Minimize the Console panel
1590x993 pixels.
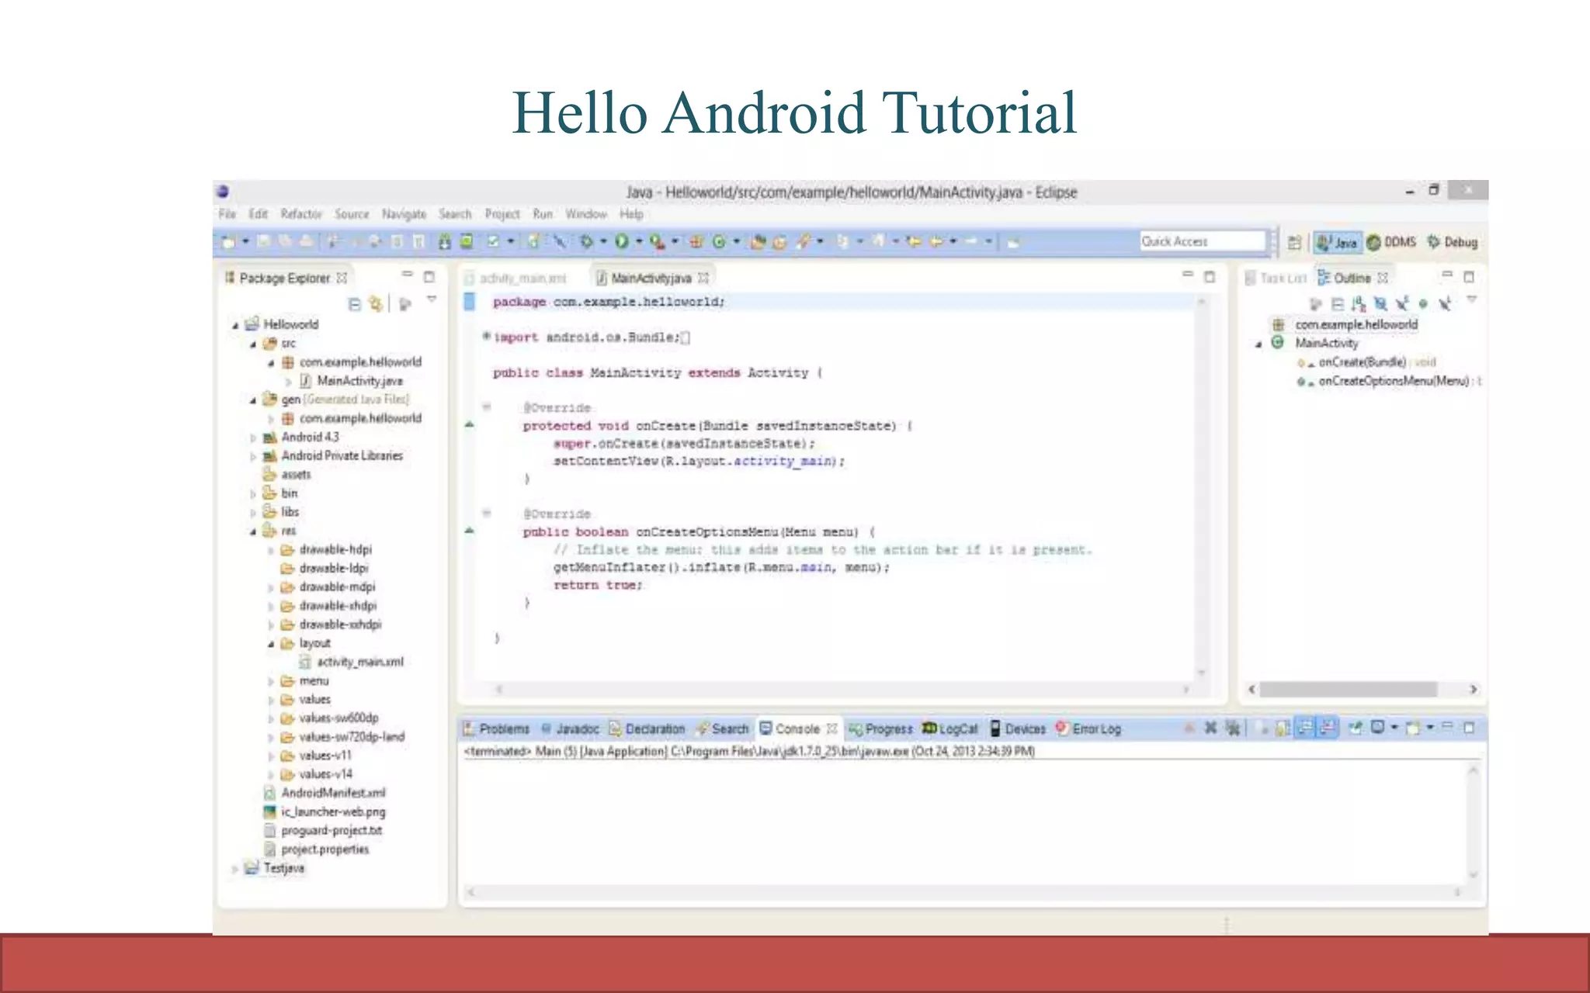click(1447, 726)
